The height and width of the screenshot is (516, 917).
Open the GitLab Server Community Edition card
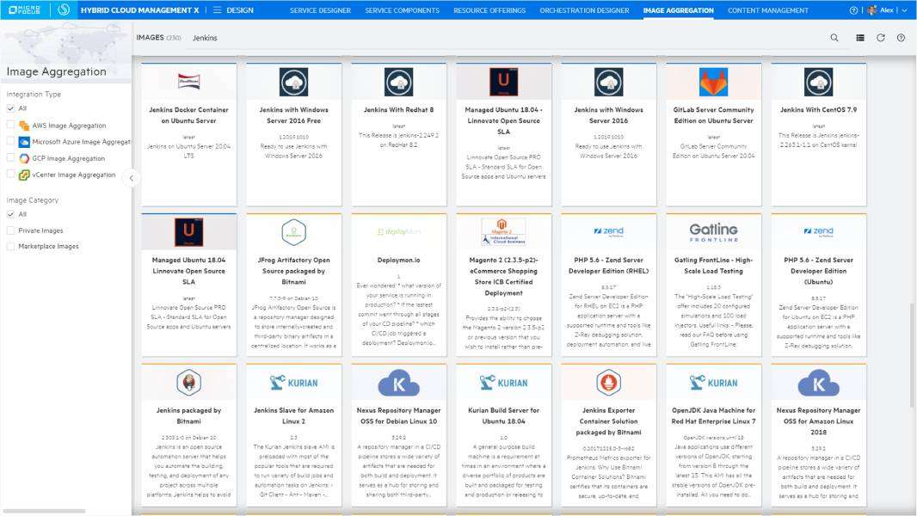pyautogui.click(x=712, y=129)
